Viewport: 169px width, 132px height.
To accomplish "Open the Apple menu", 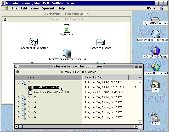I will (x=7, y=8).
